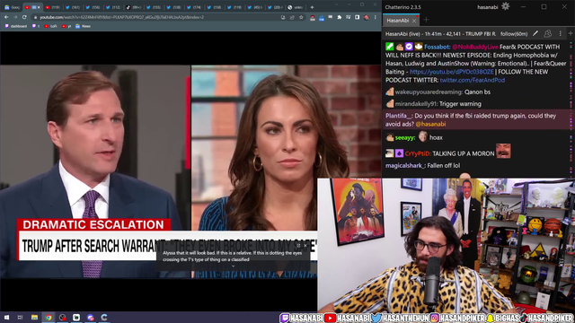Viewport: 575px width, 323px height.
Task: Click Chrome forward arrow button
Action: (15, 17)
